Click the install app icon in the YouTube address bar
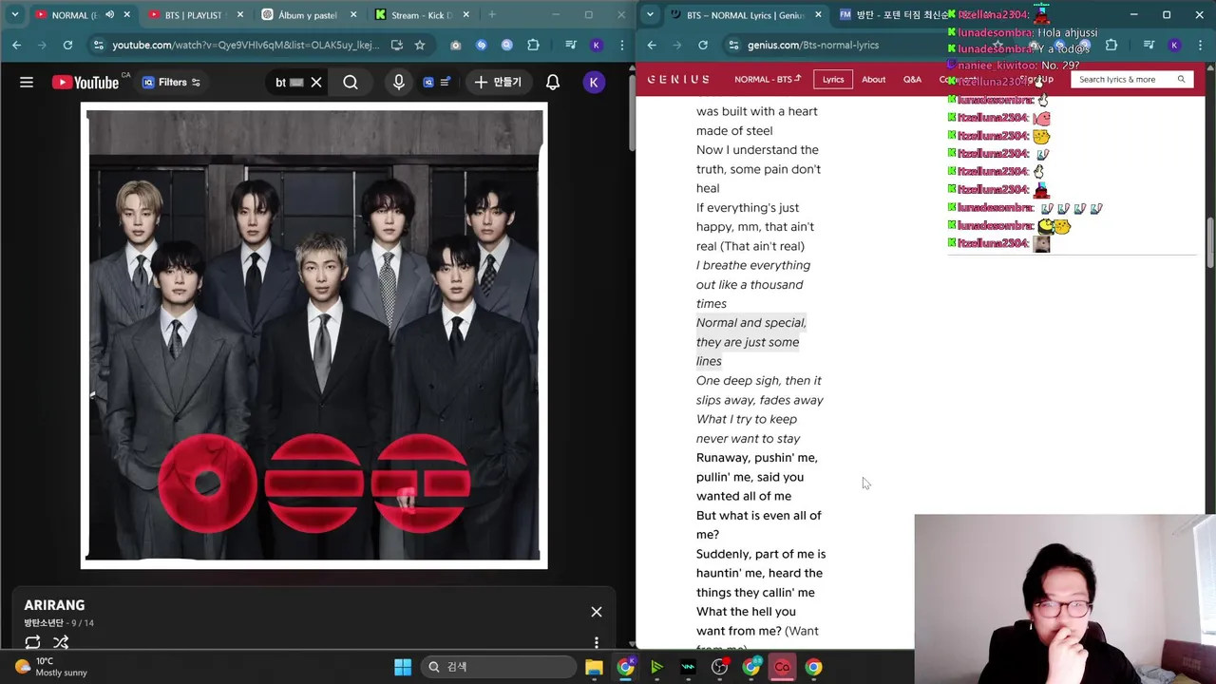 [x=396, y=45]
